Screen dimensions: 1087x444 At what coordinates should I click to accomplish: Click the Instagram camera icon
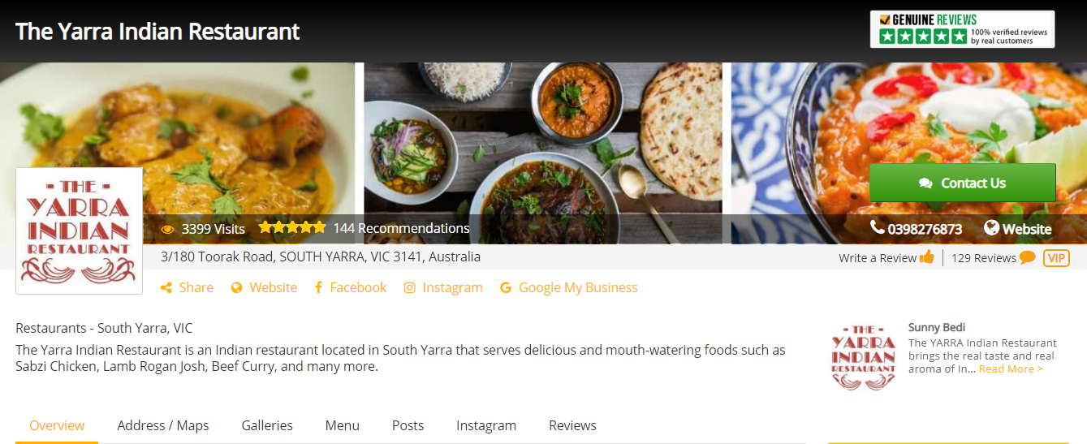410,287
